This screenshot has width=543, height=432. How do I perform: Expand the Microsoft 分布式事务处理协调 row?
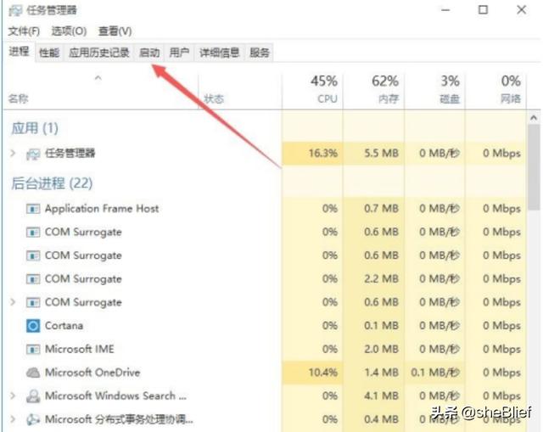pos(13,418)
